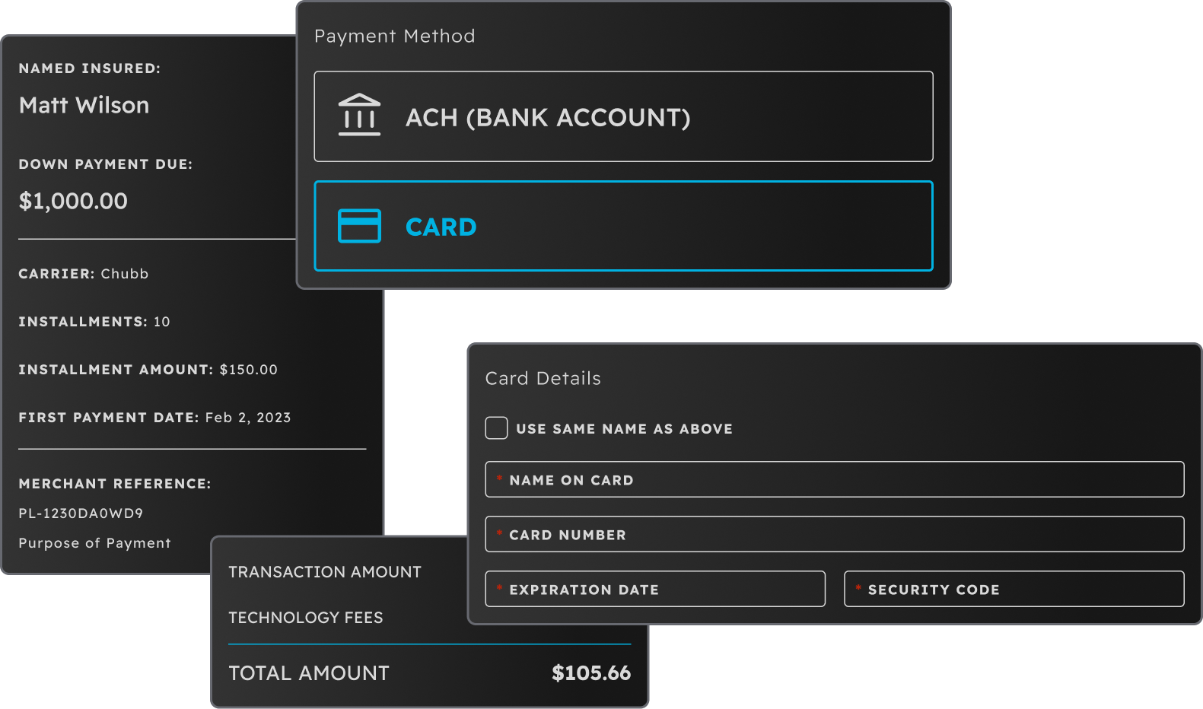Choose the CARD payment option label
The image size is (1203, 709).
(x=441, y=227)
